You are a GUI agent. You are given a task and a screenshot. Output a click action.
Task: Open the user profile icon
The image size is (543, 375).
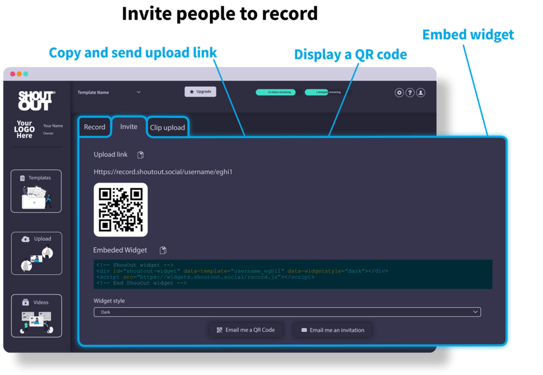tap(421, 93)
